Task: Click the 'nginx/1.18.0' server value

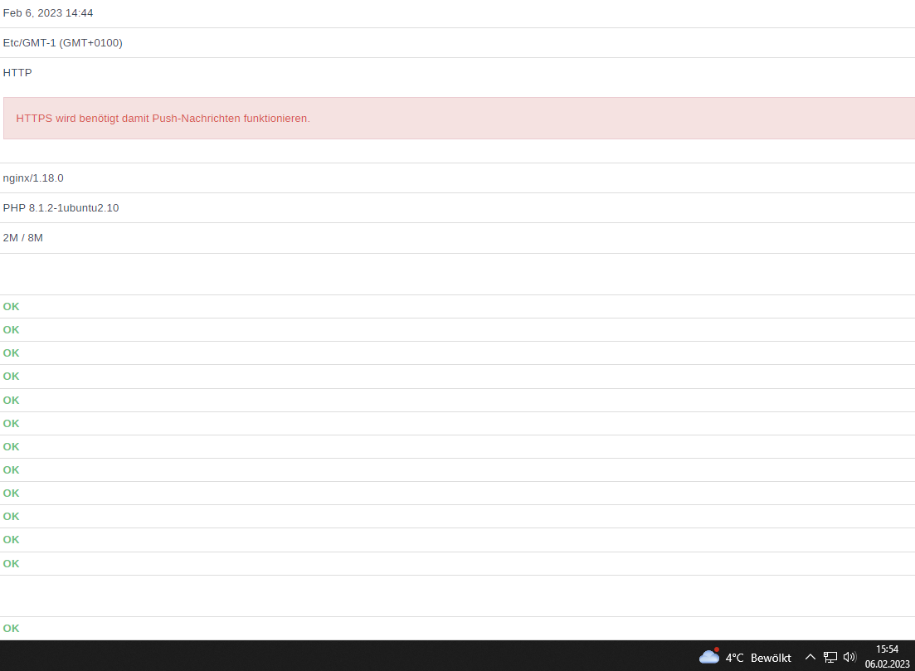Action: click(x=33, y=178)
